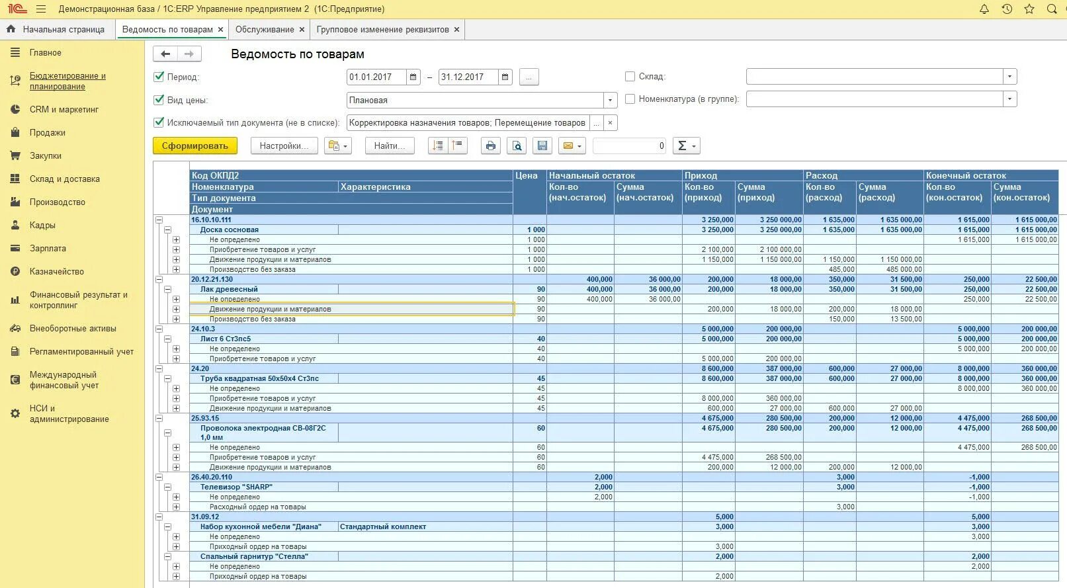The width and height of the screenshot is (1067, 588).
Task: Toggle Исключаемый тип документа checkbox
Action: click(159, 122)
